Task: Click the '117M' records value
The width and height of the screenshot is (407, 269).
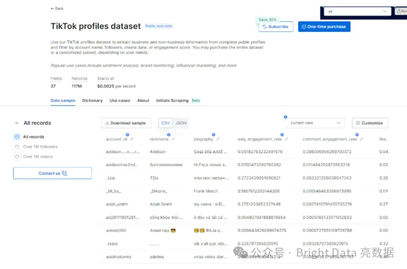Action: [76, 86]
